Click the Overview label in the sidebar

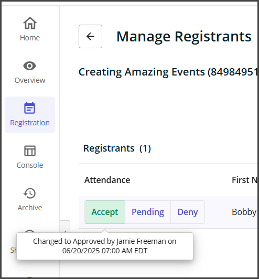click(30, 80)
